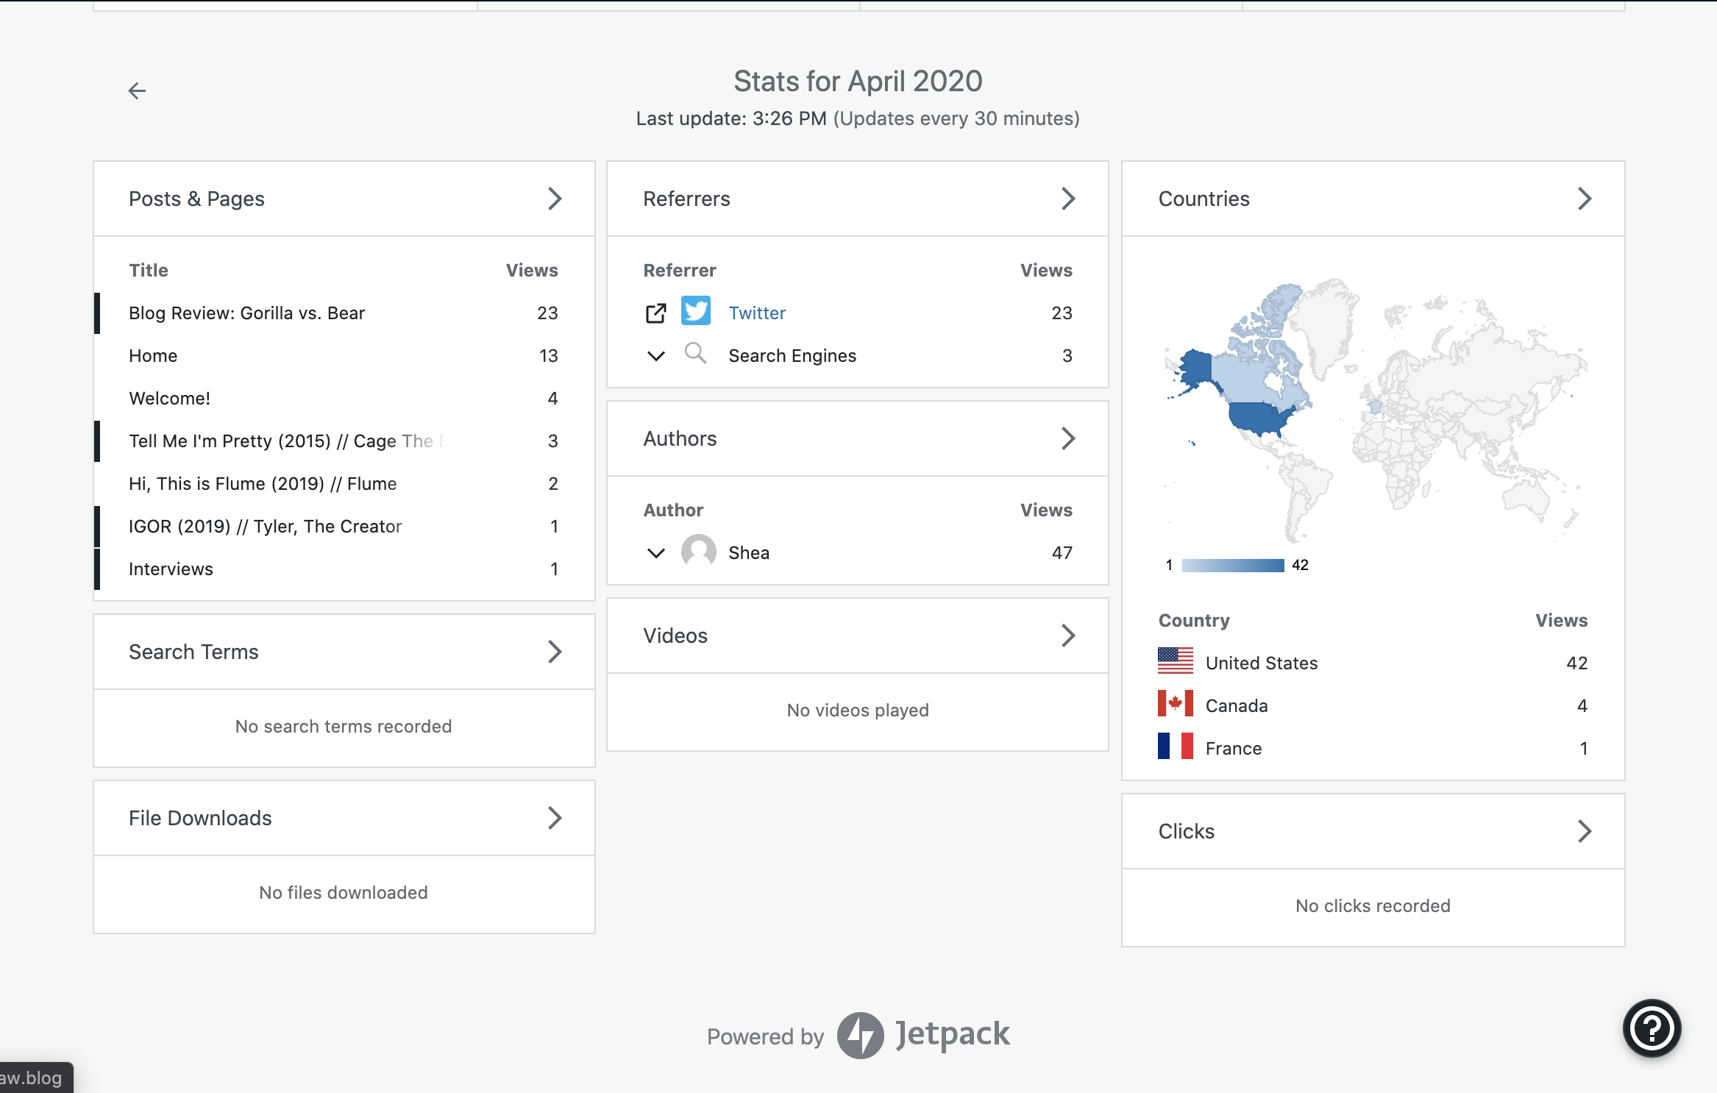The width and height of the screenshot is (1717, 1093).
Task: Click the United States flag icon
Action: [x=1175, y=661]
